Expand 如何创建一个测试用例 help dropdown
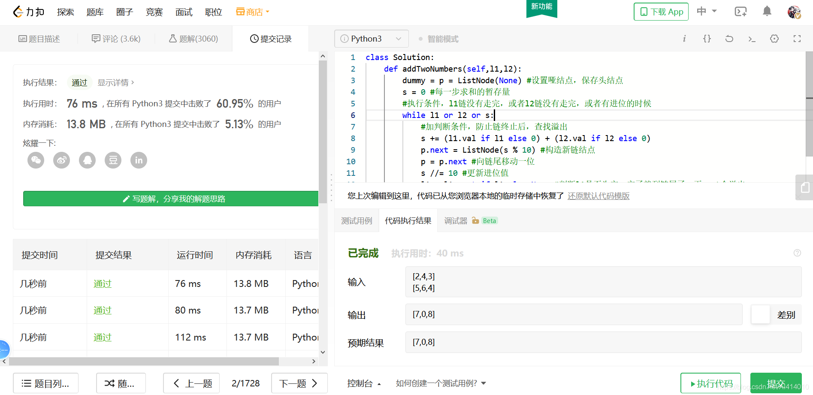The image size is (813, 395). point(441,383)
